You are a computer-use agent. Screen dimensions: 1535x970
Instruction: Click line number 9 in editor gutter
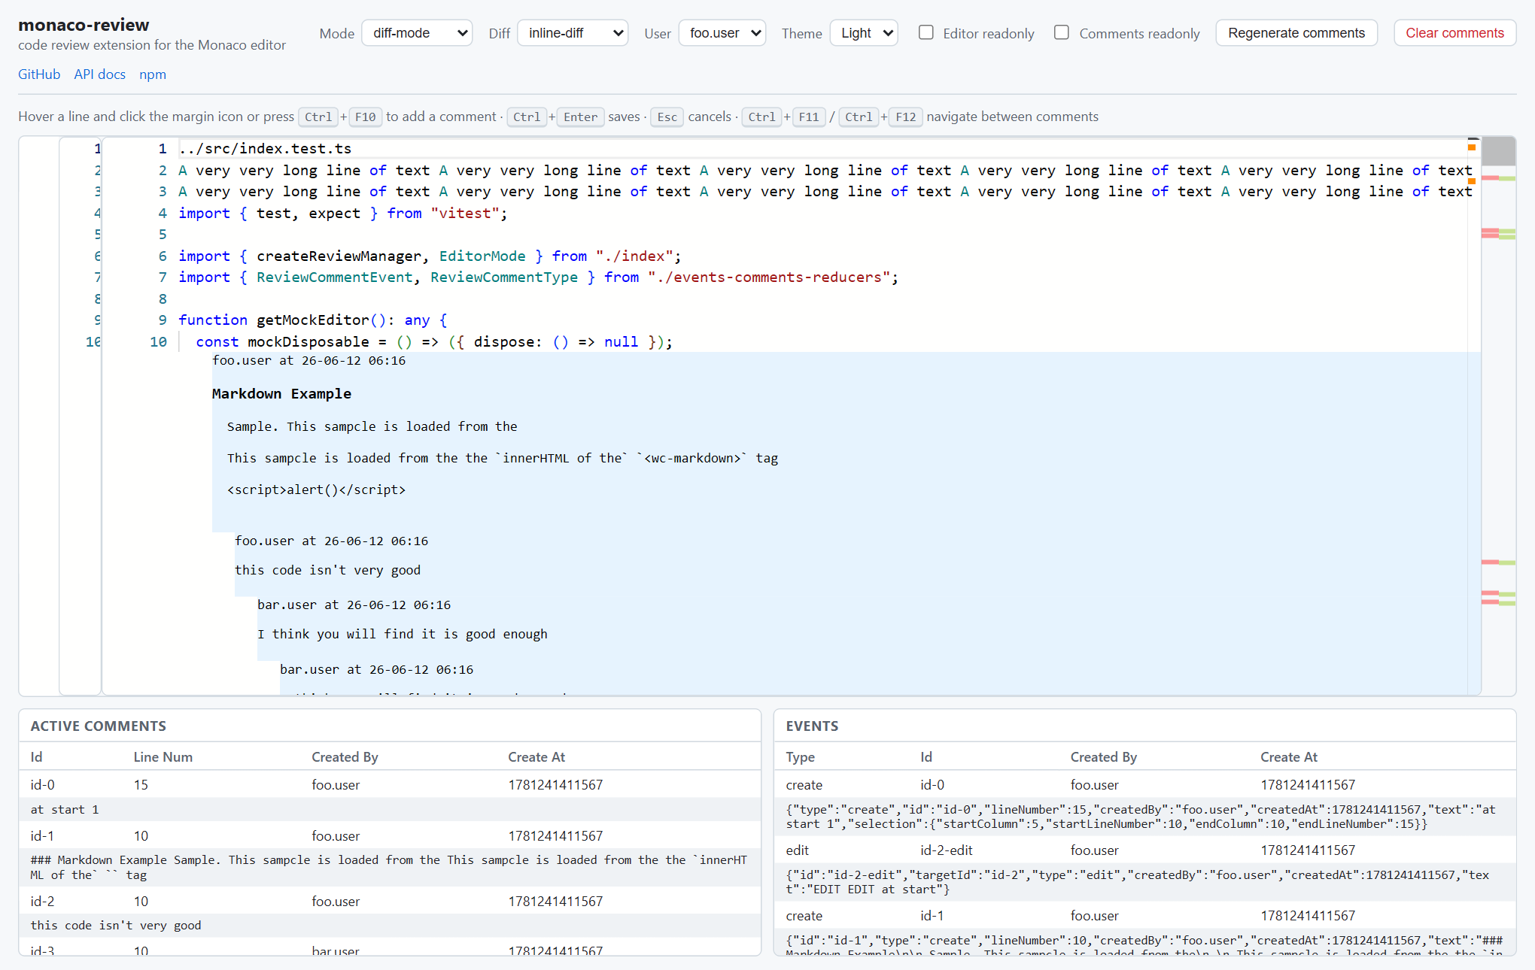click(163, 320)
